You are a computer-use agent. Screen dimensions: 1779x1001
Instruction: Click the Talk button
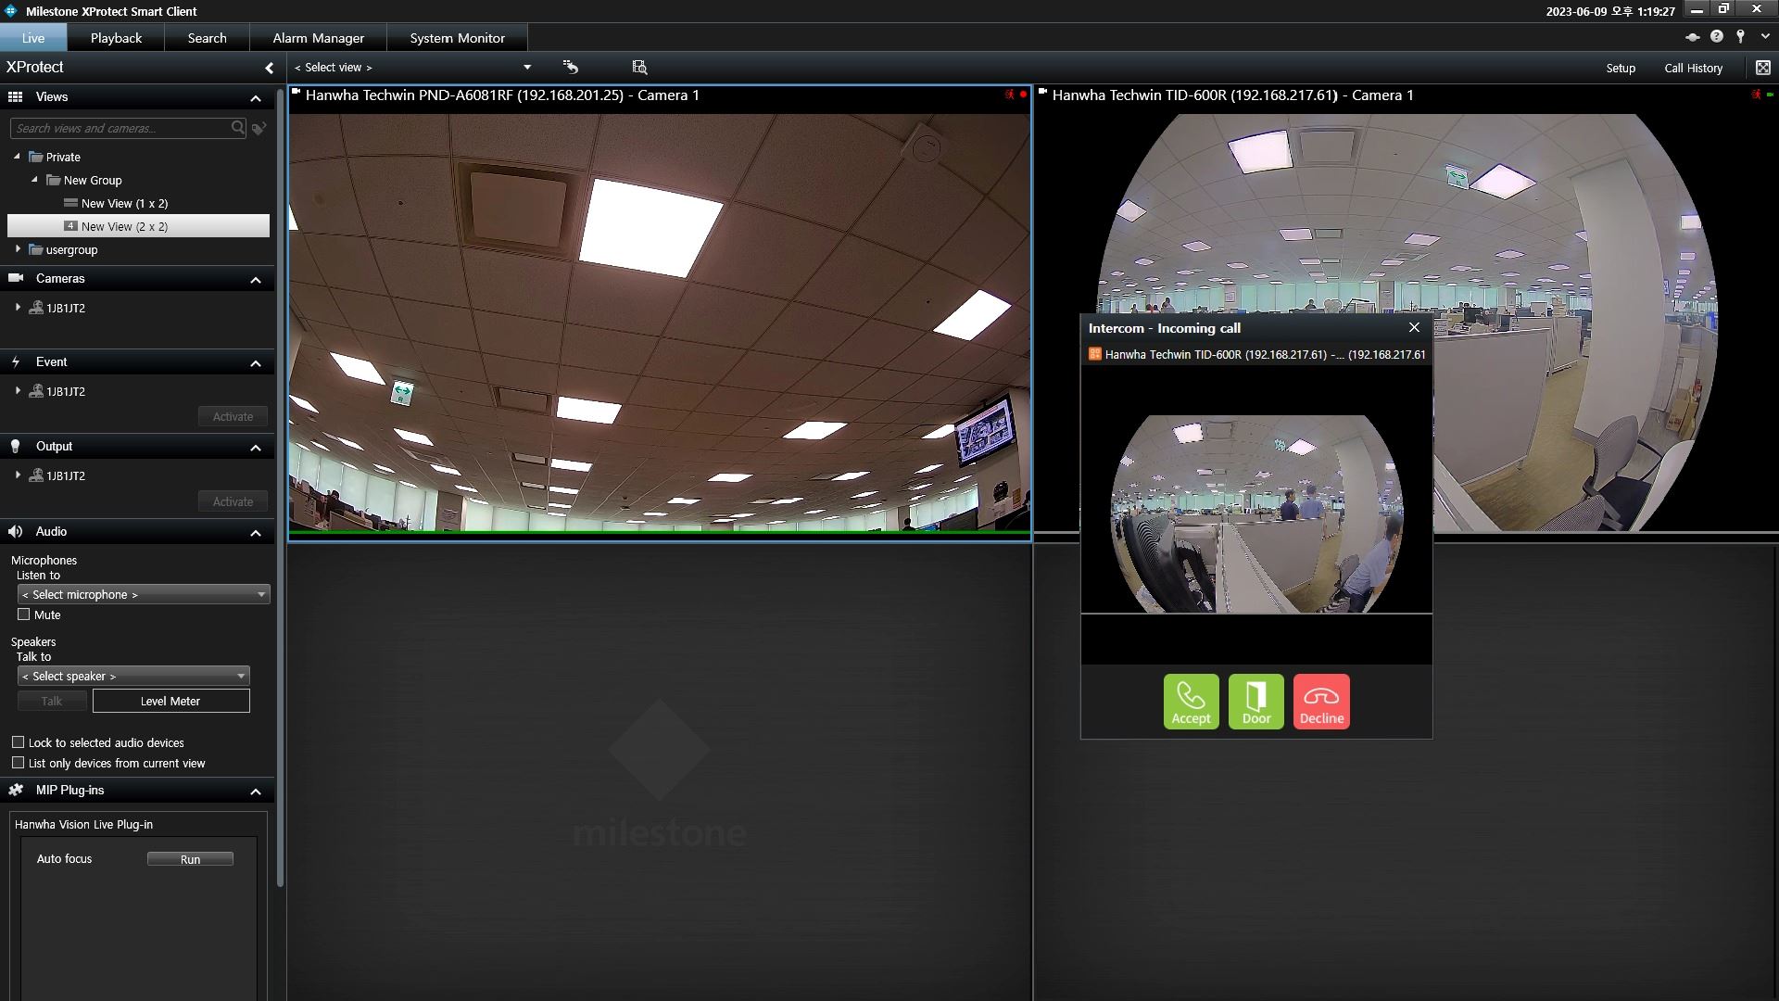click(52, 701)
